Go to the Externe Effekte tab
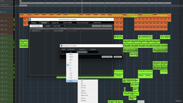 [68, 23]
